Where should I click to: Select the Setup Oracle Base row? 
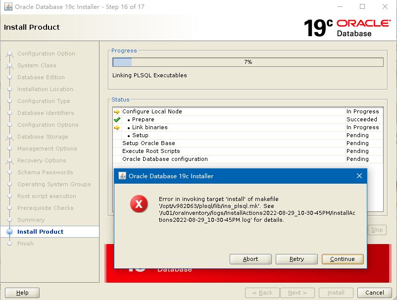pos(248,143)
